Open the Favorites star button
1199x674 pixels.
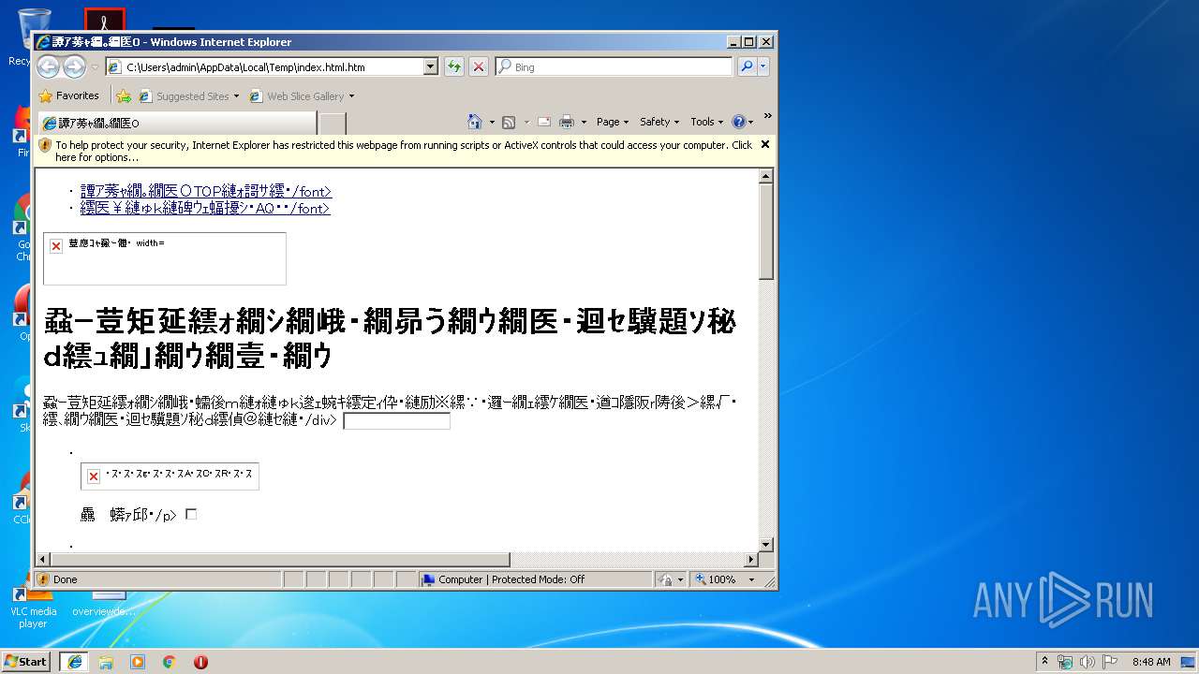[x=68, y=95]
